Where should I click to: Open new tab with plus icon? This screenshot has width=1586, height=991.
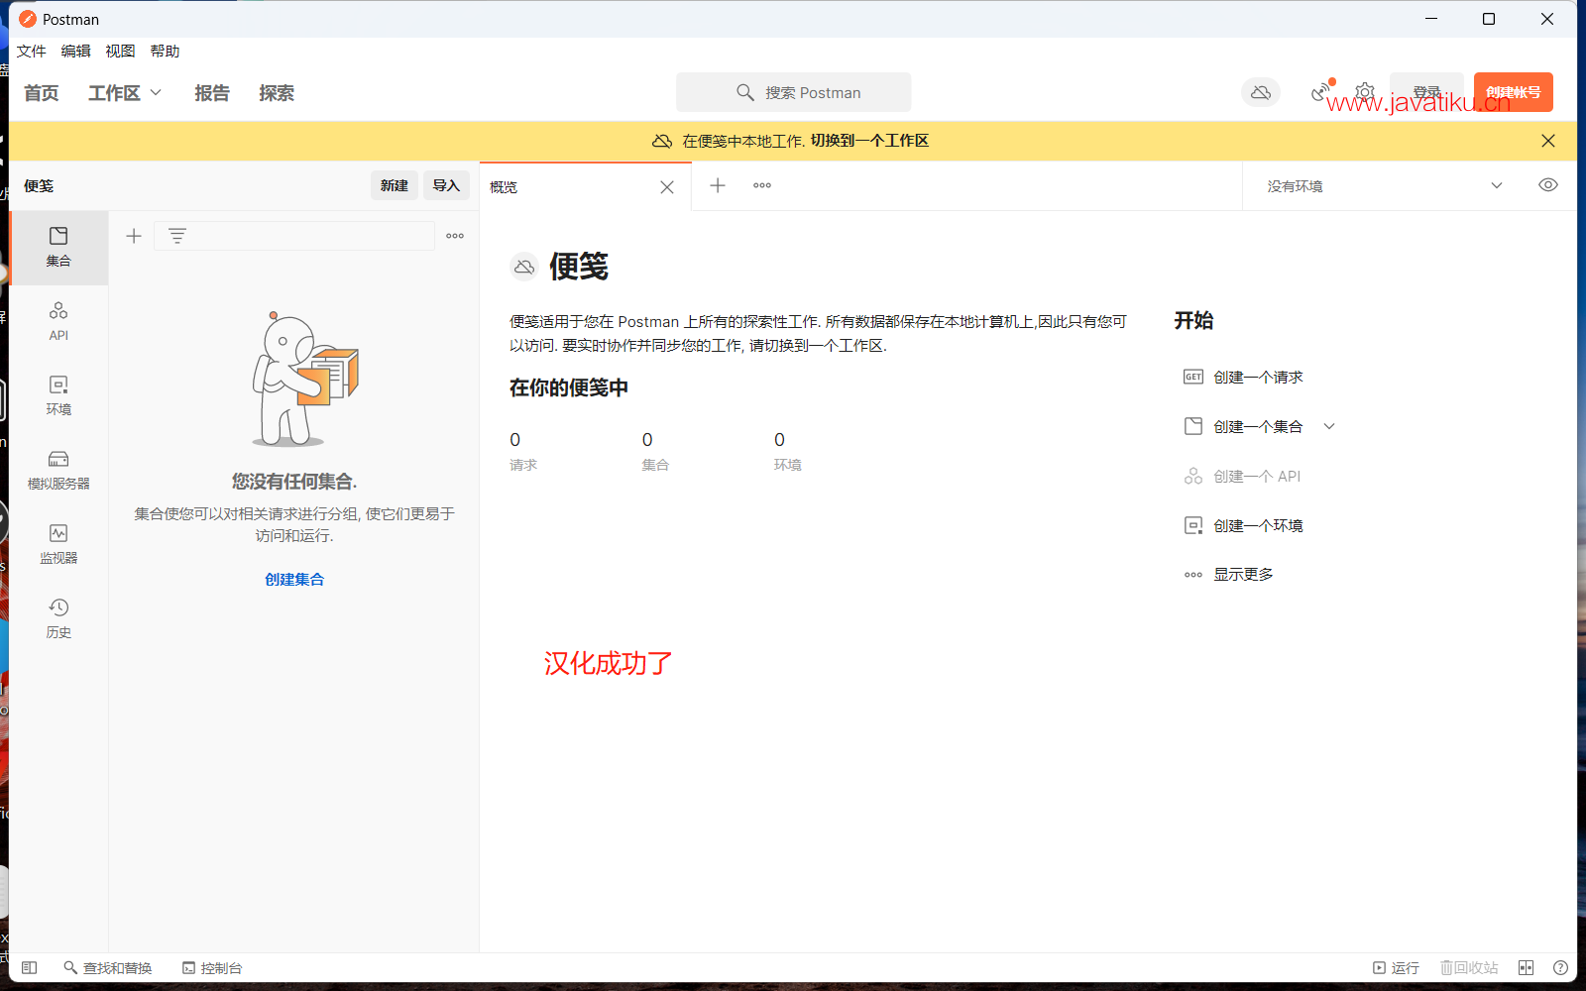pos(718,185)
